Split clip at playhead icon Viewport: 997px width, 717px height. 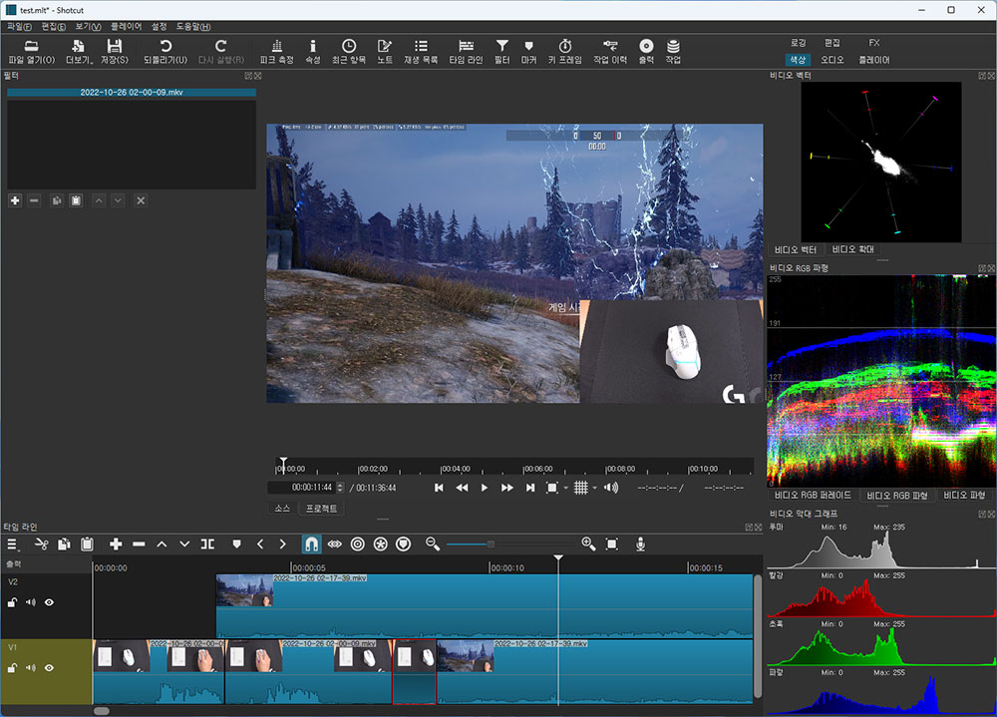pyautogui.click(x=207, y=543)
